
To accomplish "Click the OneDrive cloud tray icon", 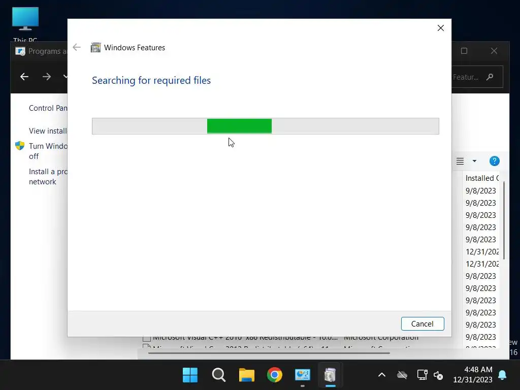I will pyautogui.click(x=402, y=375).
